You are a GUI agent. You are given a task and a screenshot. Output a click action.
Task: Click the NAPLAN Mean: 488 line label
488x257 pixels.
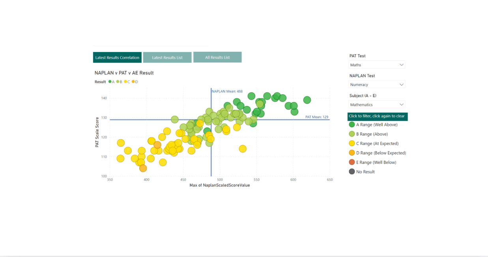click(x=227, y=91)
